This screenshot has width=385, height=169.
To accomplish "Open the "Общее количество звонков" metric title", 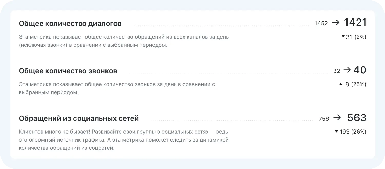I will point(68,71).
